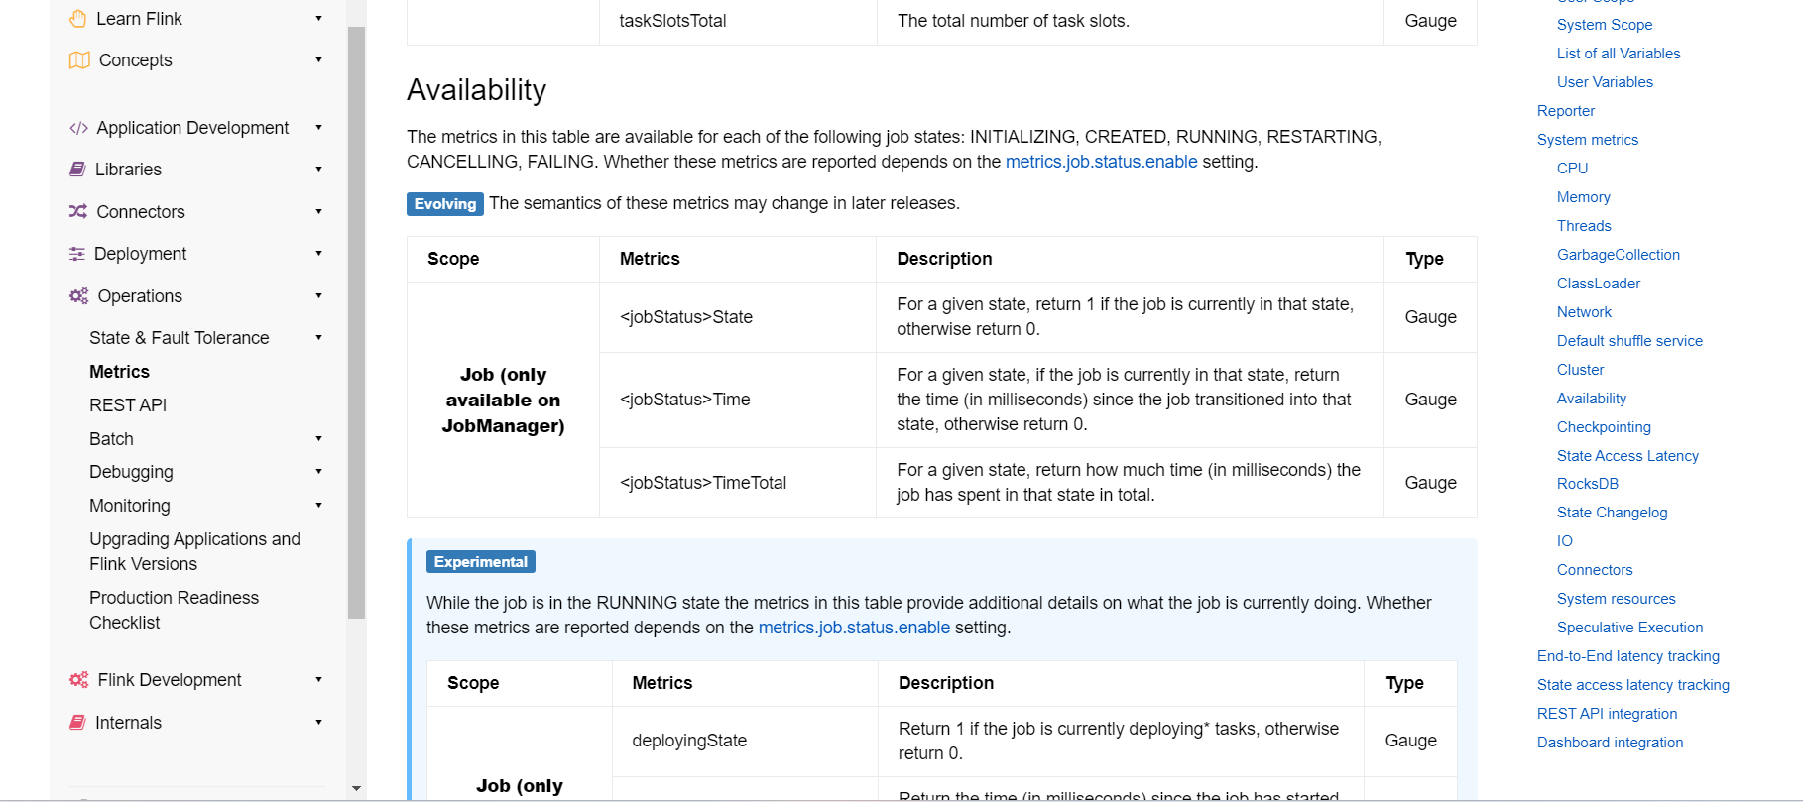Viewport: 1803px width, 802px height.
Task: Click the Operations gears icon
Action: [x=79, y=295]
